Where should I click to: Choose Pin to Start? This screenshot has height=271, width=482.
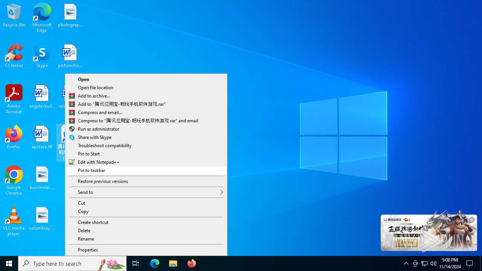pos(146,154)
